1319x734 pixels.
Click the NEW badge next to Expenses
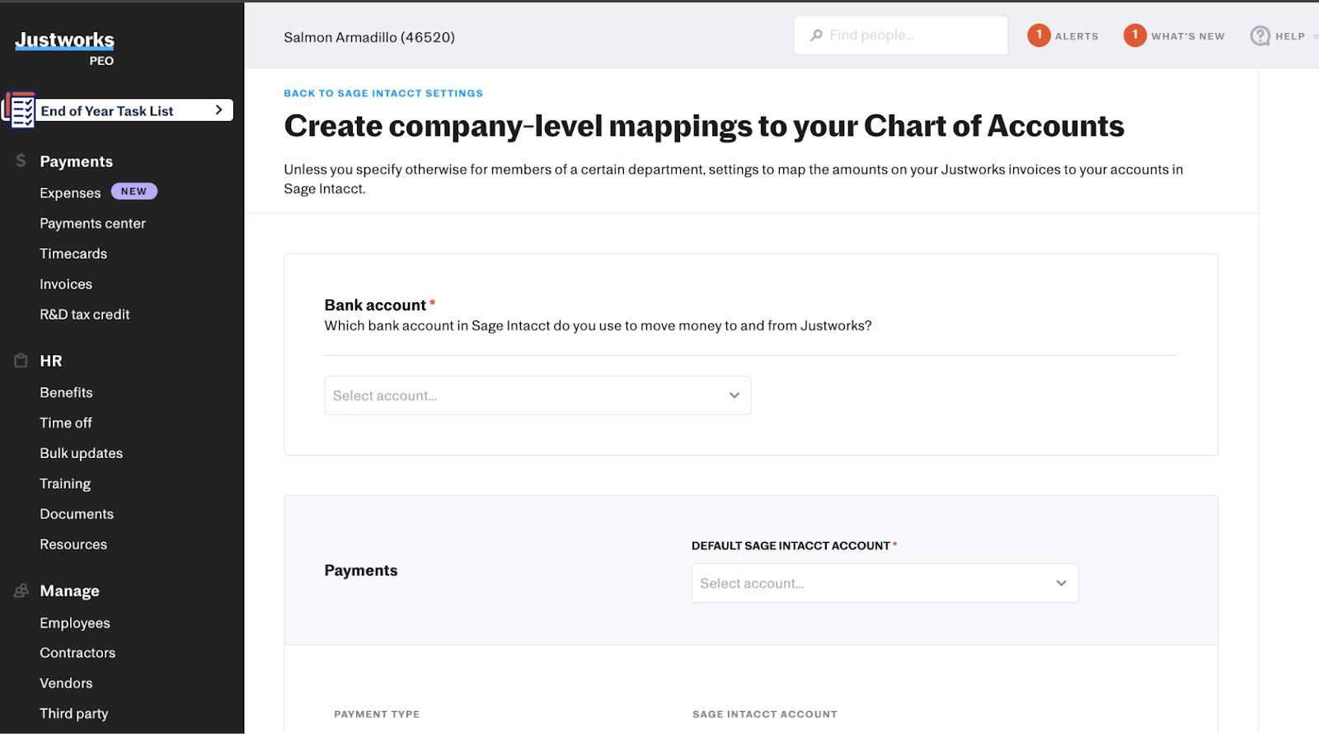pos(134,191)
